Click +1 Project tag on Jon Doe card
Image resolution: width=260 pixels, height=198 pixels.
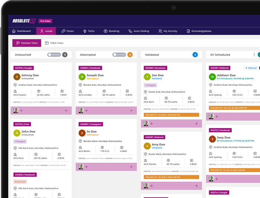click(150, 85)
